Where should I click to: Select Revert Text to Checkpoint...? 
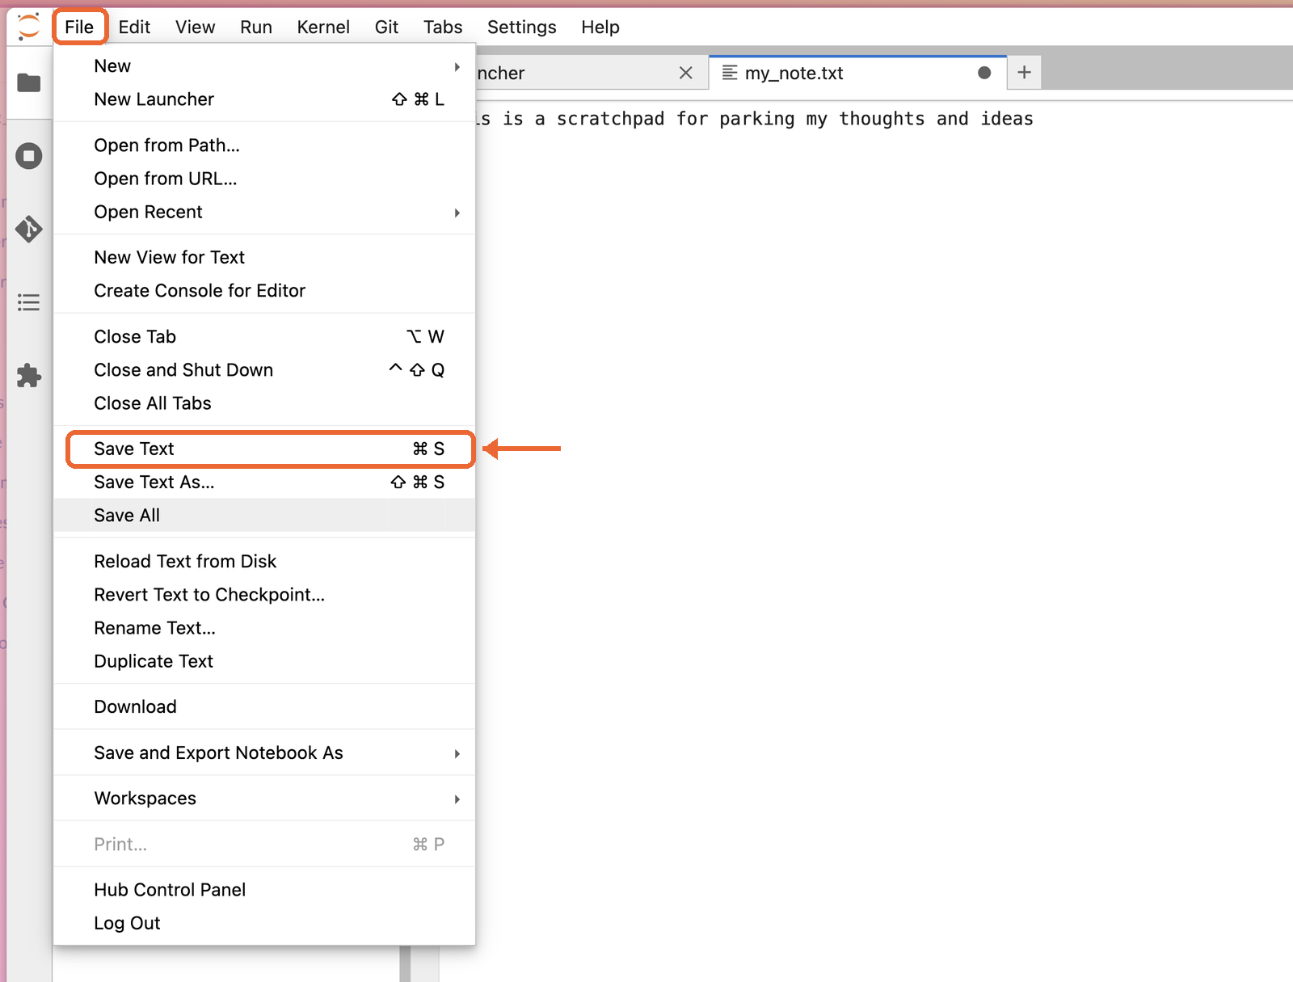[264, 595]
